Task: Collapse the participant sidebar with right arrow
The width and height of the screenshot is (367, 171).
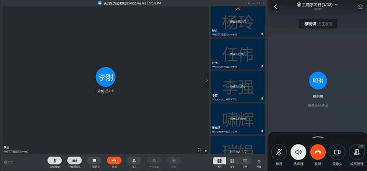Action: [x=207, y=80]
